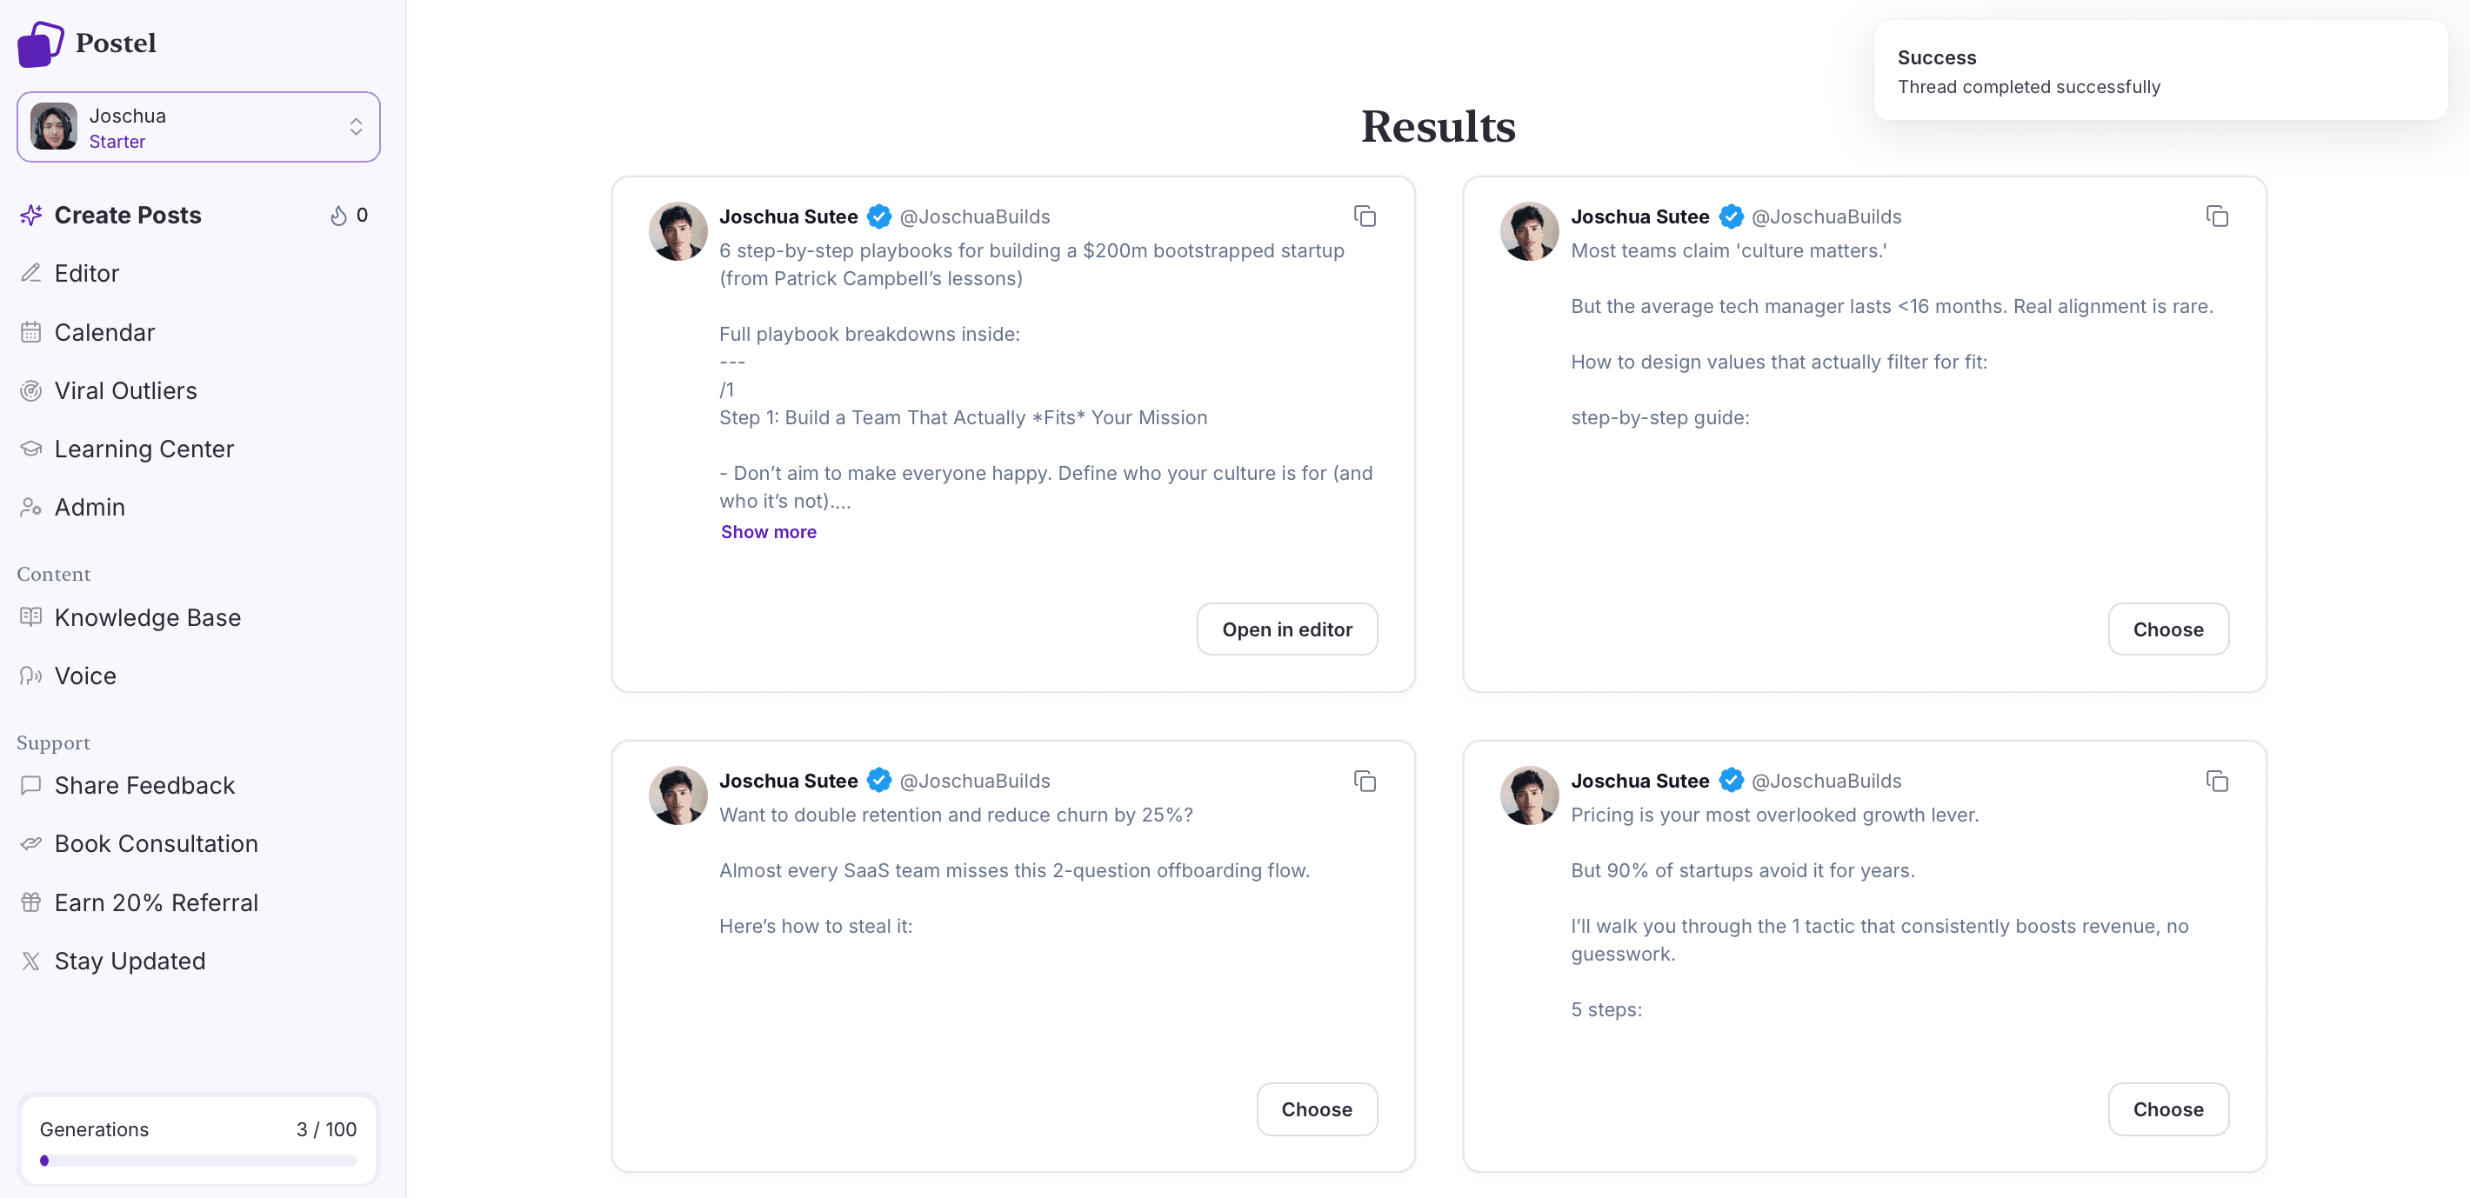Expand post with Show more
The image size is (2470, 1198).
click(768, 532)
